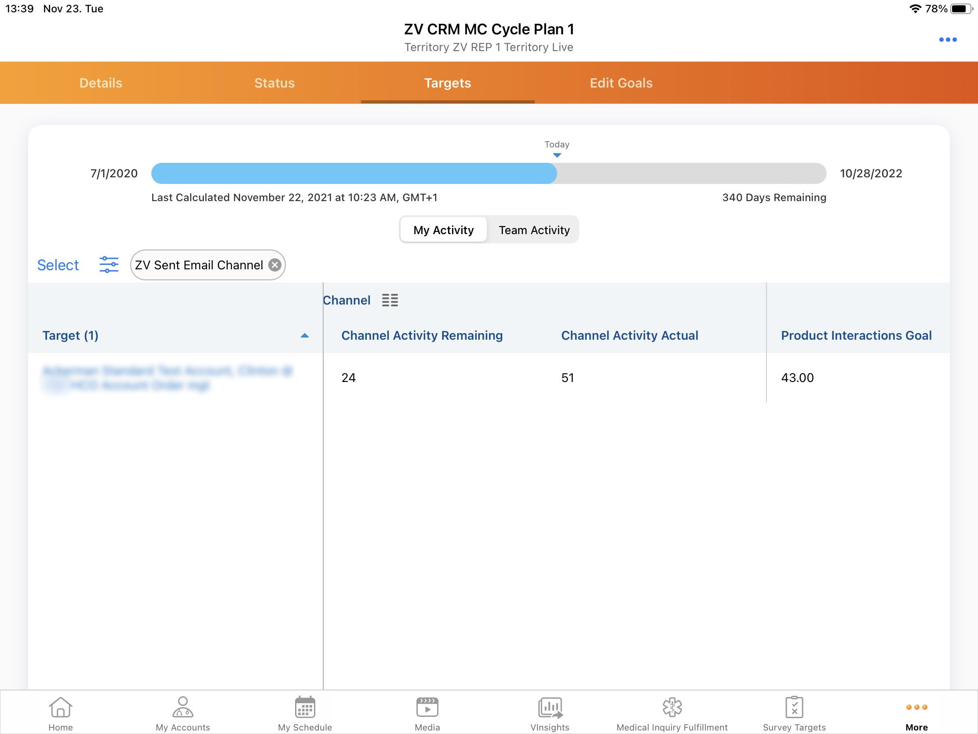The image size is (978, 734).
Task: Open the Edit Goals tab
Action: point(621,83)
